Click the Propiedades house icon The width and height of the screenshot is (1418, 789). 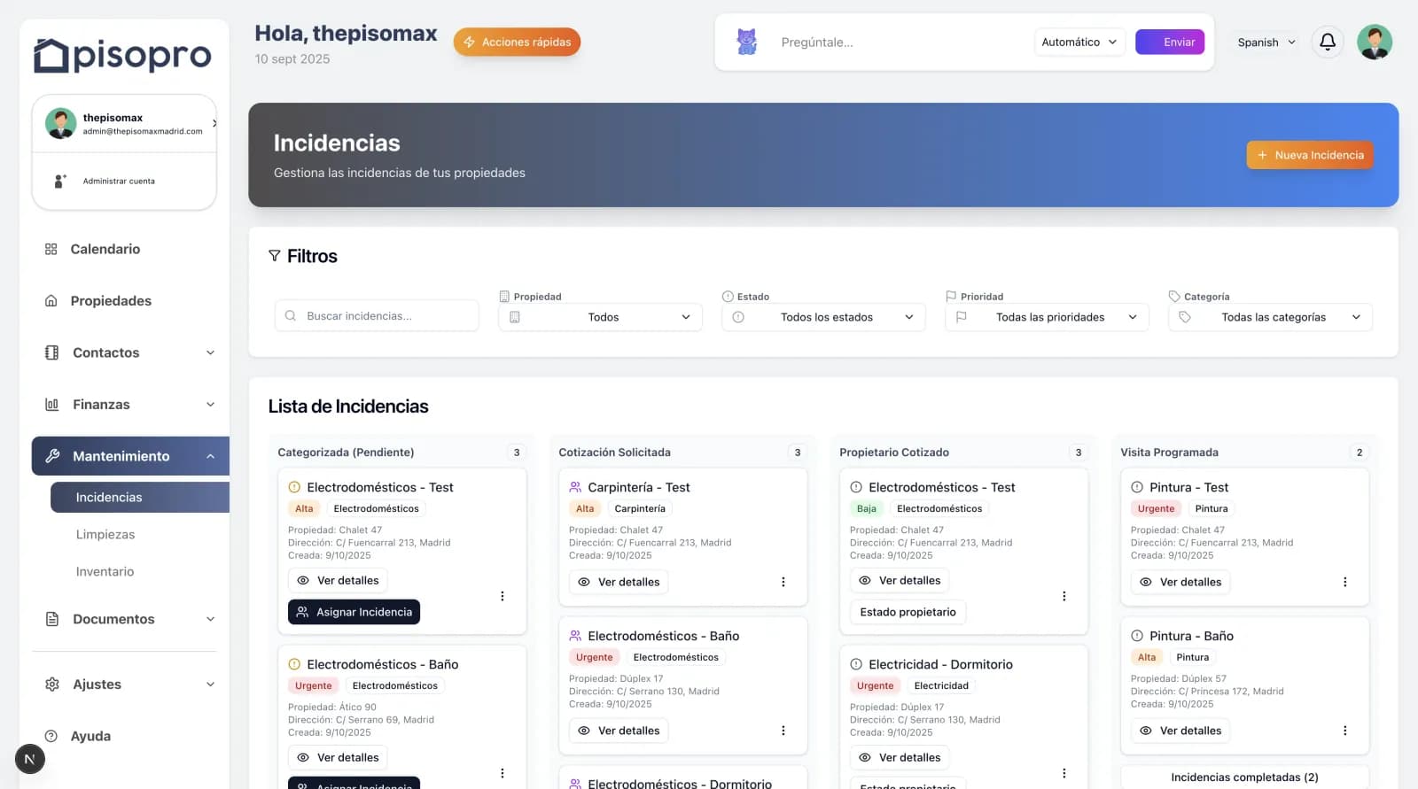51,301
